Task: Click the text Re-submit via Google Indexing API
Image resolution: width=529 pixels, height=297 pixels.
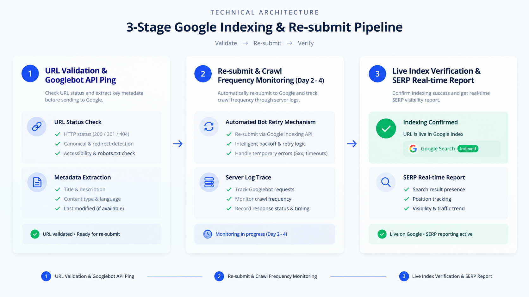Action: coord(274,134)
